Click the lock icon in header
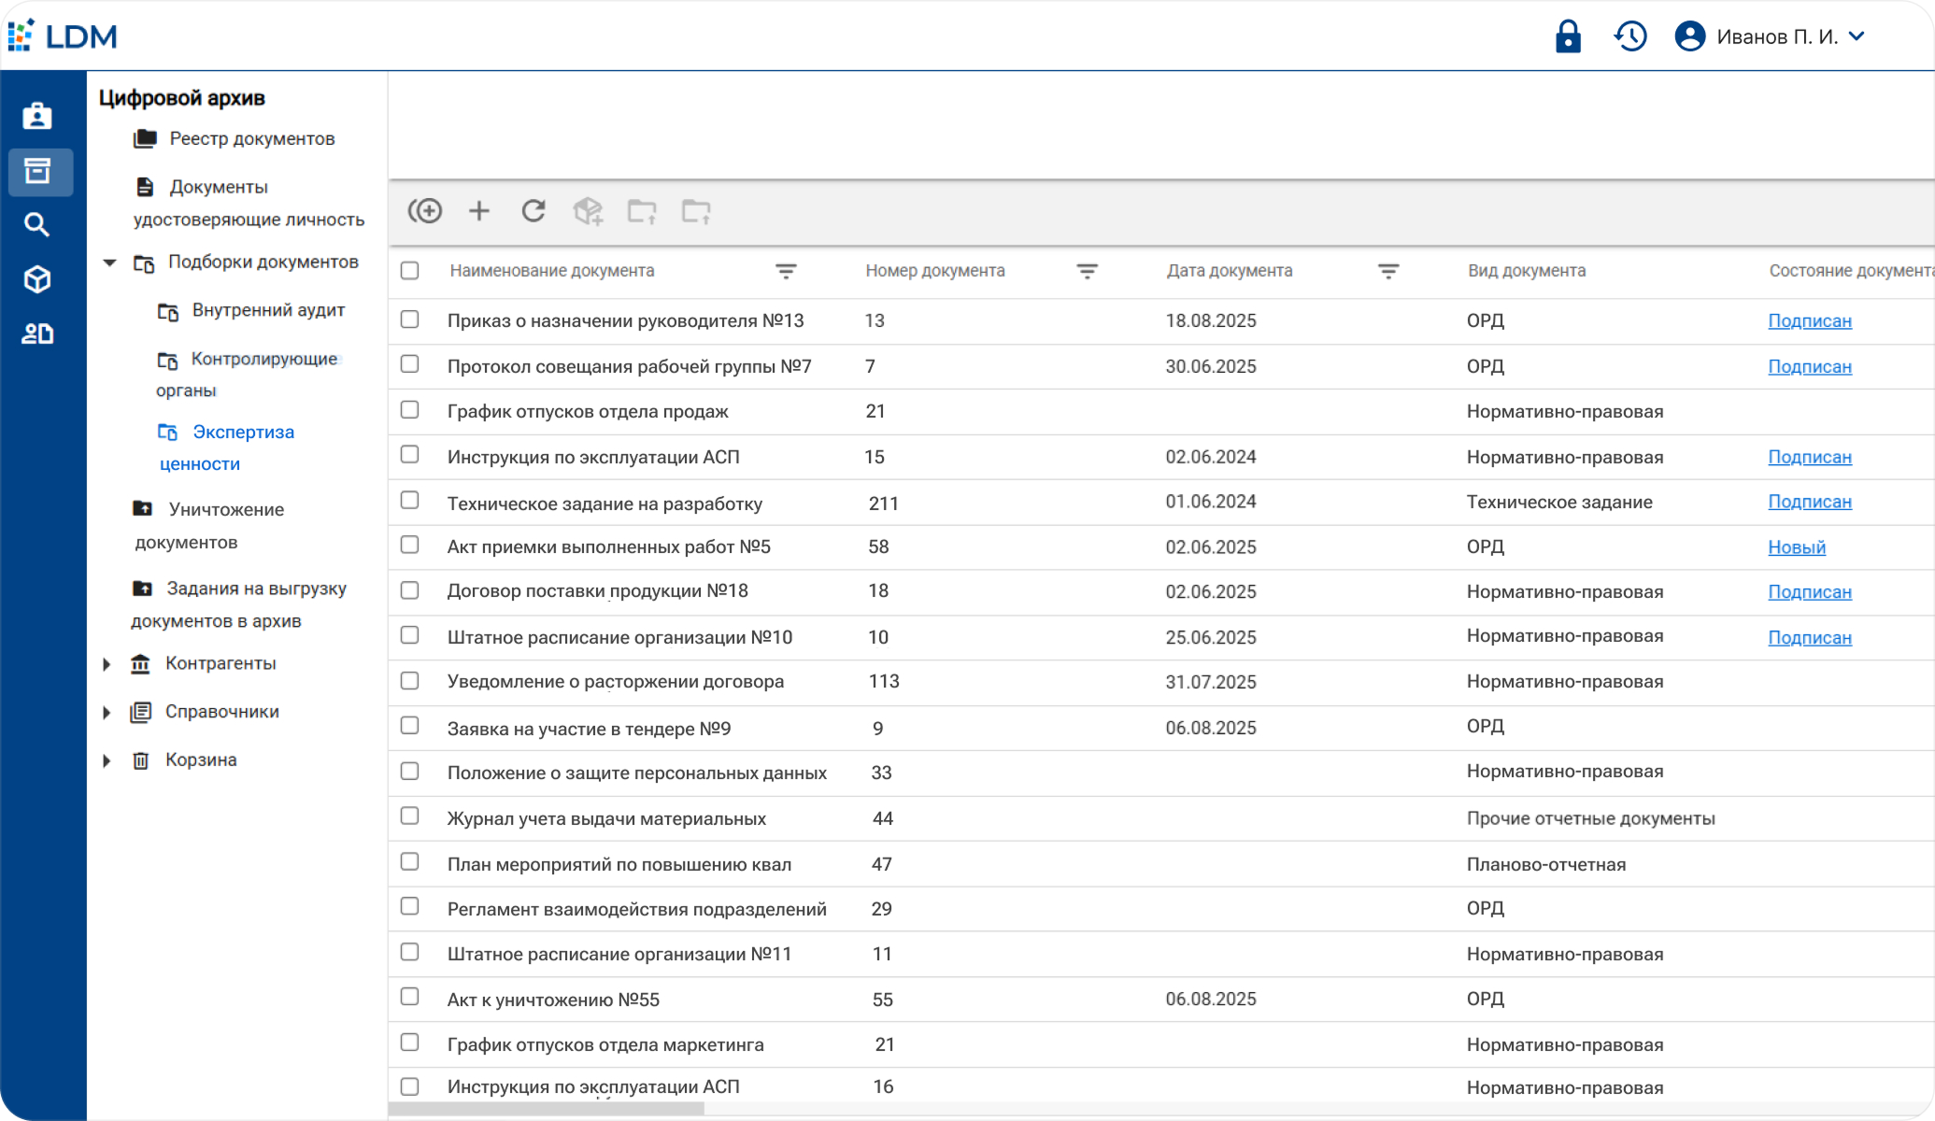Viewport: 1935px width, 1121px height. click(1567, 36)
